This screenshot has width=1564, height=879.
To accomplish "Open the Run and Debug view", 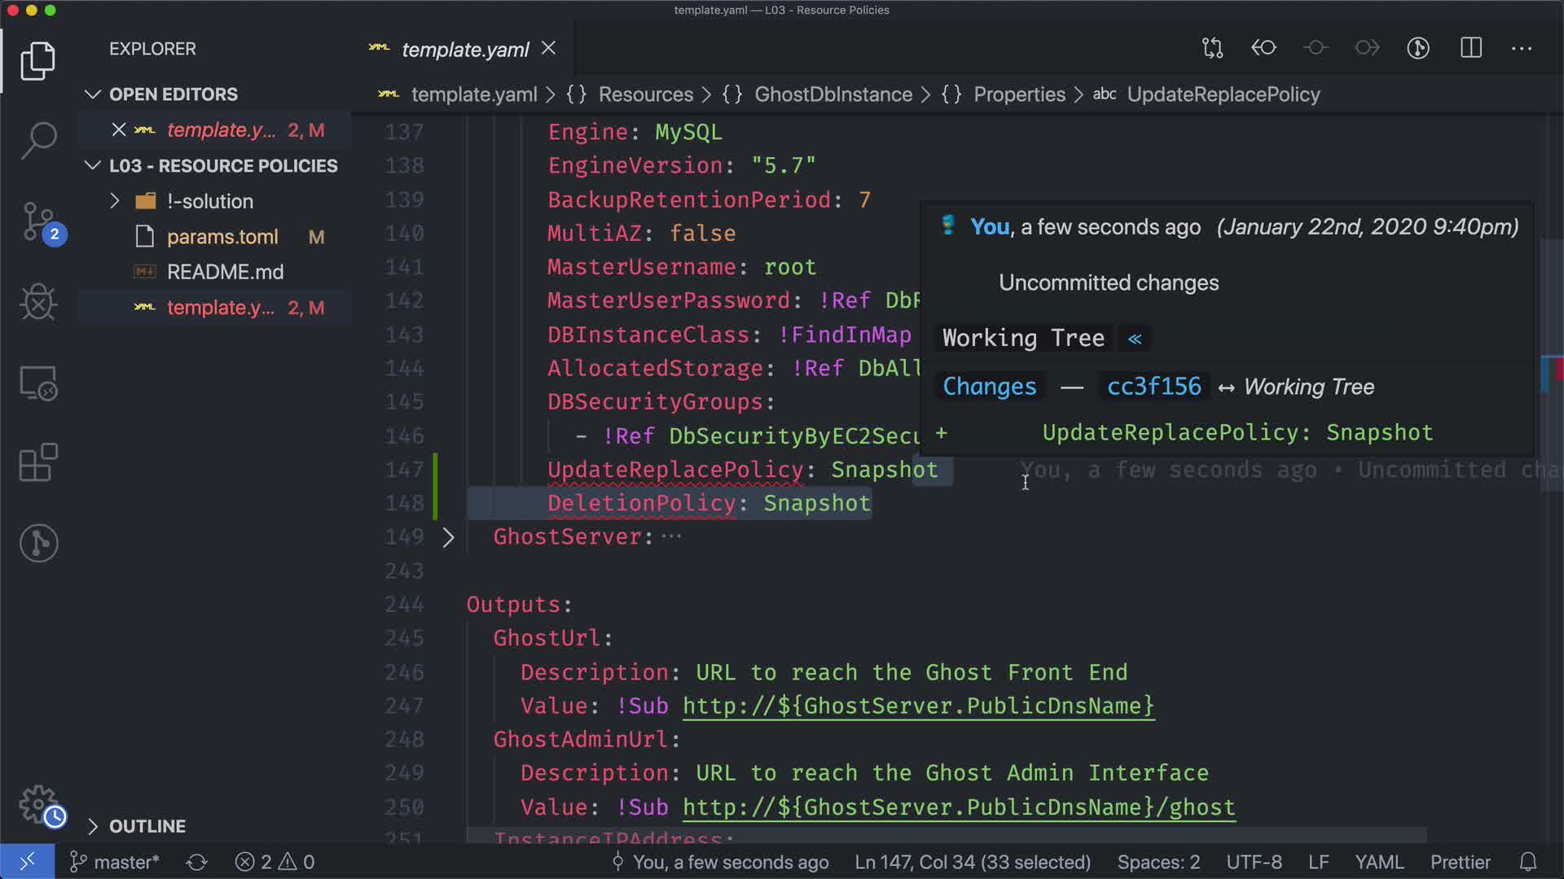I will (x=38, y=302).
